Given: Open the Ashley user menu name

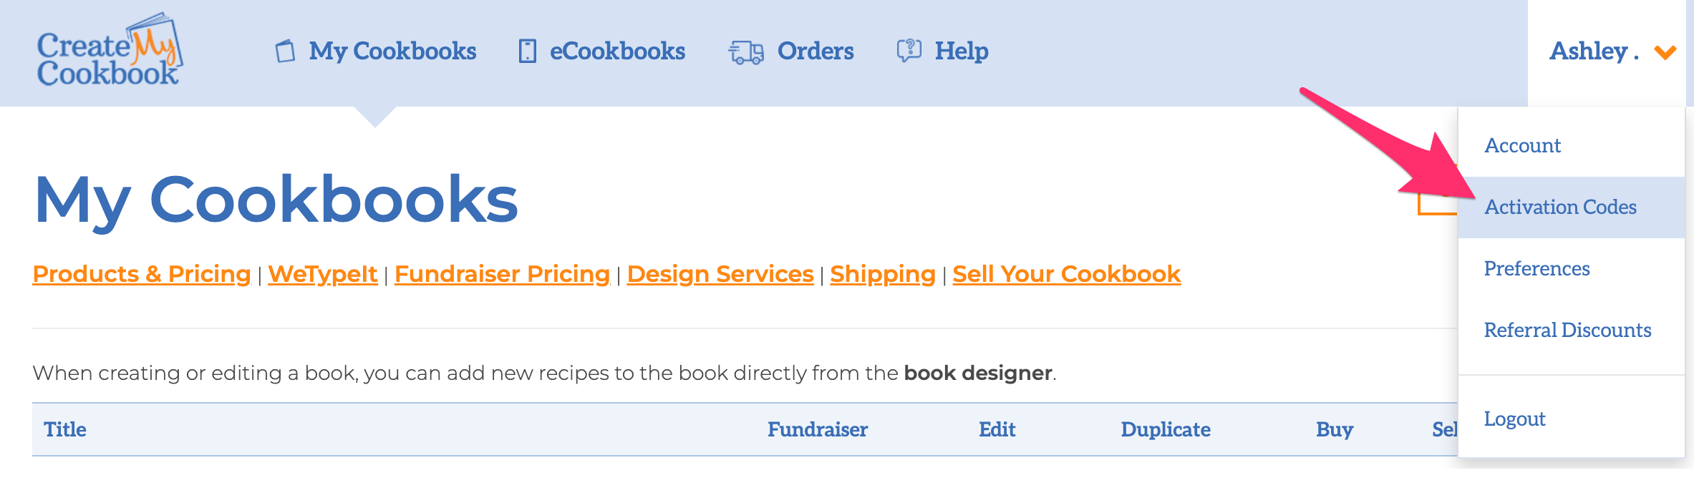Looking at the screenshot, I should [x=1594, y=51].
